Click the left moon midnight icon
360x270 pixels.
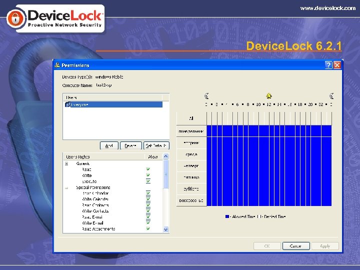click(x=206, y=96)
